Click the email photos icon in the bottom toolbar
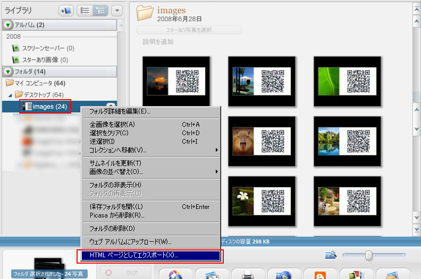Screen dimensions: 421x279 click(x=212, y=274)
